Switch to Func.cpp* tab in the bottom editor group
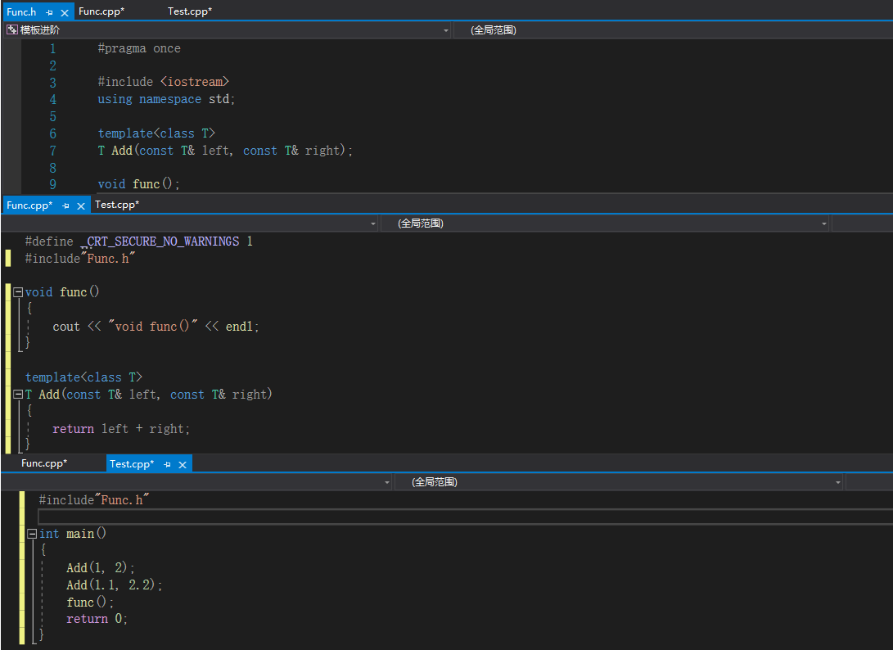Viewport: 893px width, 650px height. click(44, 463)
